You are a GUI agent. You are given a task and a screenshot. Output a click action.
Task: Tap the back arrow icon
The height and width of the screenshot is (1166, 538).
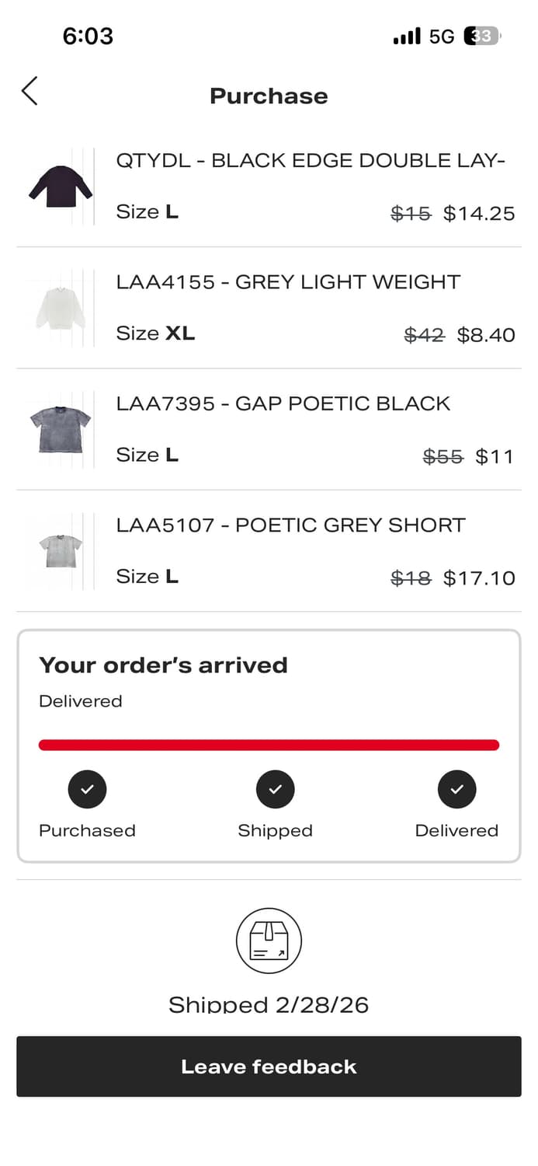[30, 91]
